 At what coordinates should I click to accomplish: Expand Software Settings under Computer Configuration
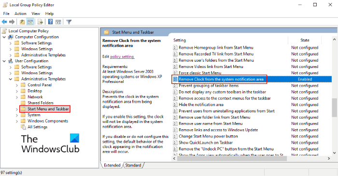tap(10, 43)
